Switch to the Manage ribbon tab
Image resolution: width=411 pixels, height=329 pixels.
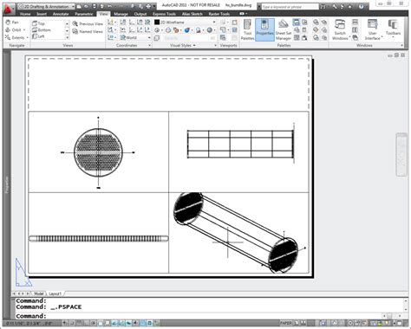click(x=121, y=14)
